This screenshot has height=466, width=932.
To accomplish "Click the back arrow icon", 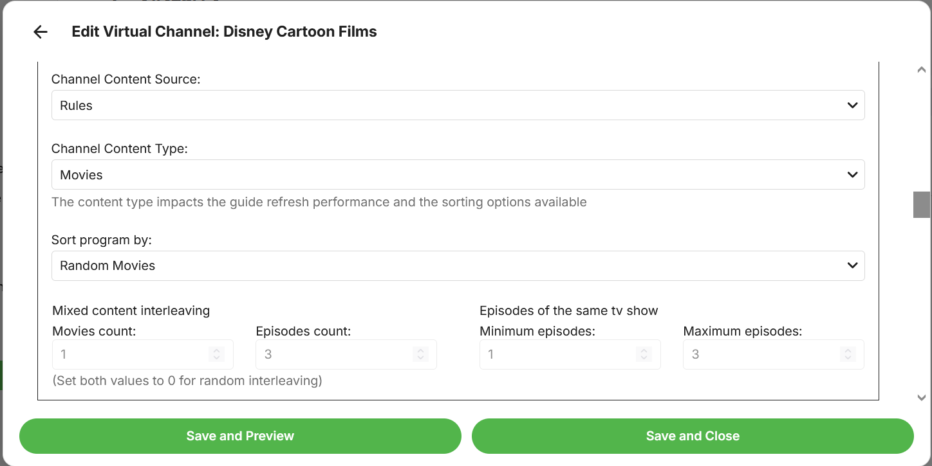I will 41,32.
